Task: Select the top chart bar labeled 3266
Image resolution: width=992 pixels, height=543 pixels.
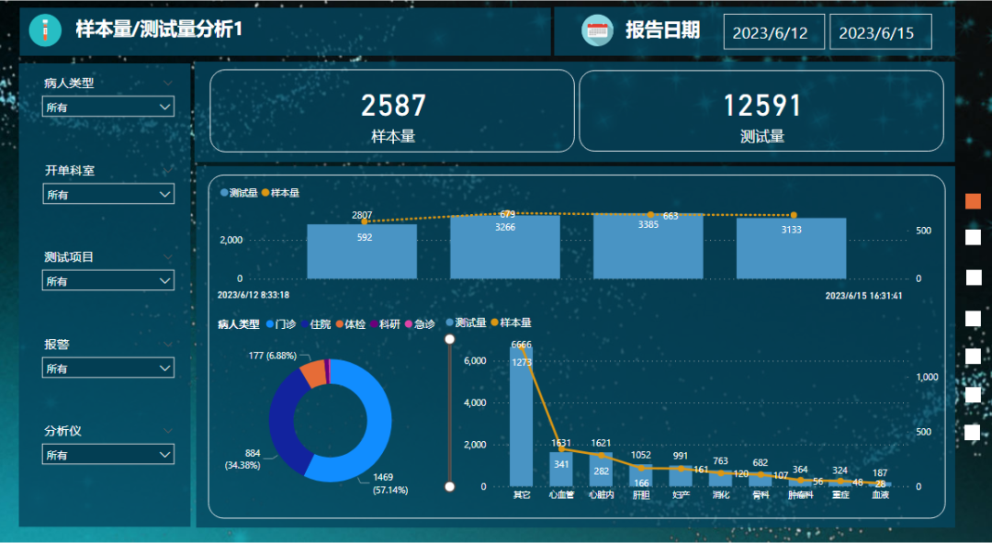Action: (x=505, y=247)
